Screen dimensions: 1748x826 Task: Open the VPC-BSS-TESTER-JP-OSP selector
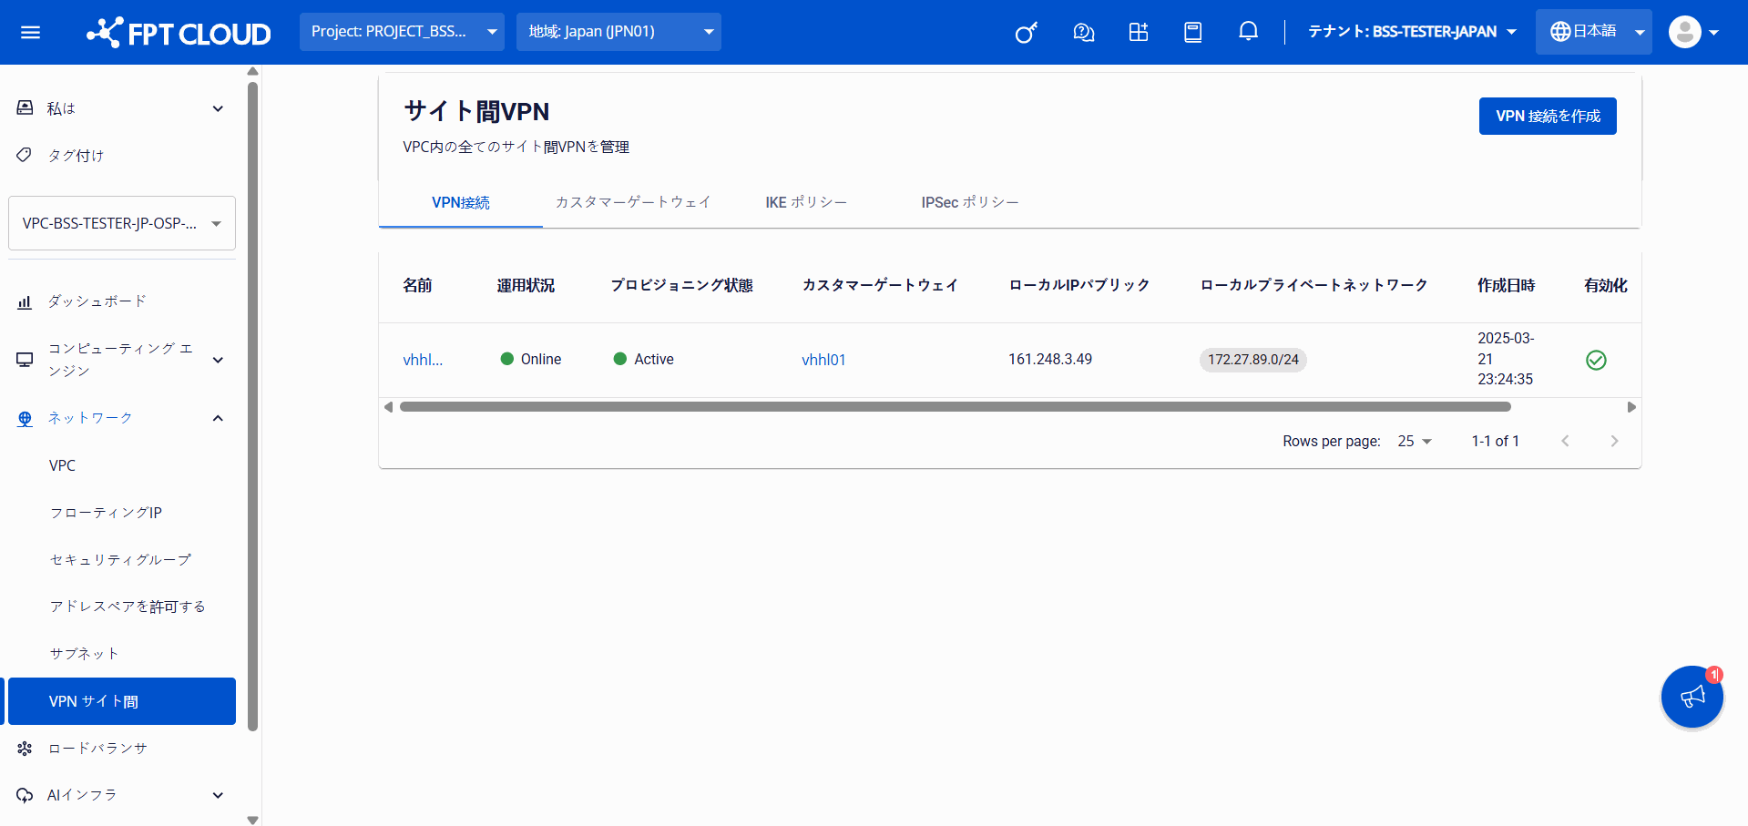tap(122, 223)
